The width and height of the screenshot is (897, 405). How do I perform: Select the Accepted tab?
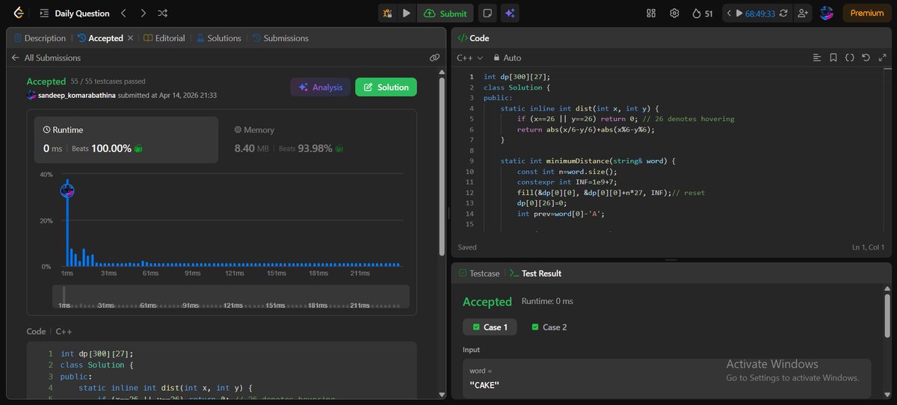(99, 38)
